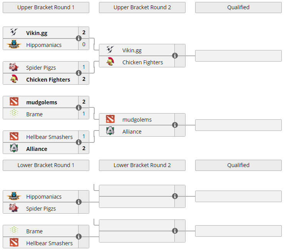
Task: Click the info icon of second Lower Bracket Round 2 match
Action: pos(175,231)
